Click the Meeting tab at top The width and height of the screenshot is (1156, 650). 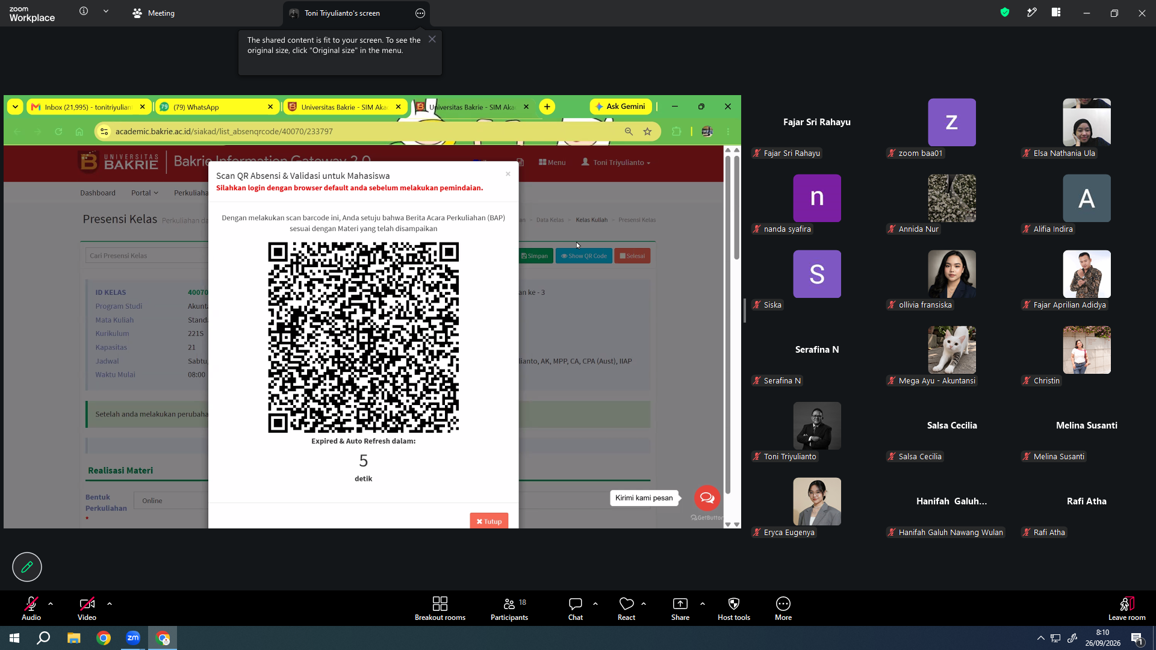154,13
